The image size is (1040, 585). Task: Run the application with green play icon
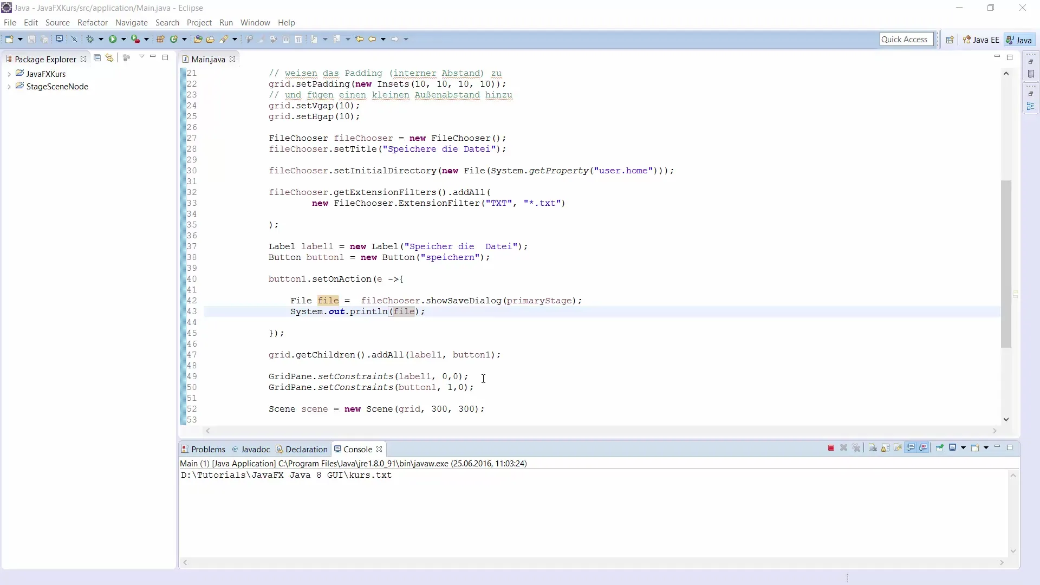(x=113, y=39)
